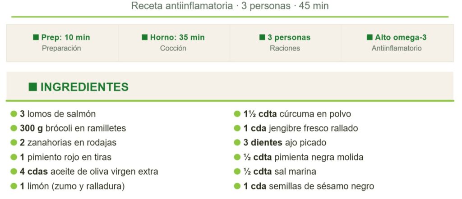Image resolution: width=462 pixels, height=199 pixels.
Task: Click the Antiinflamatorio label under Alto omega-3
Action: [x=397, y=48]
